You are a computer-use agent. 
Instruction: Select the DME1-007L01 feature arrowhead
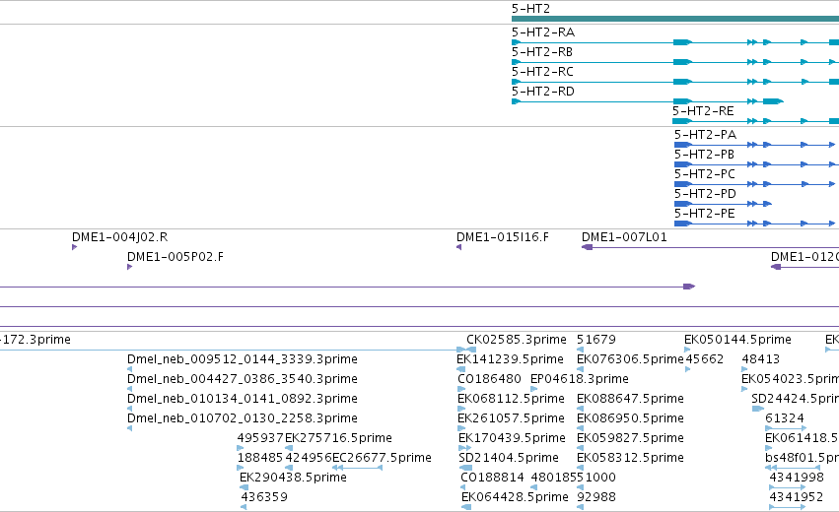pos(587,247)
